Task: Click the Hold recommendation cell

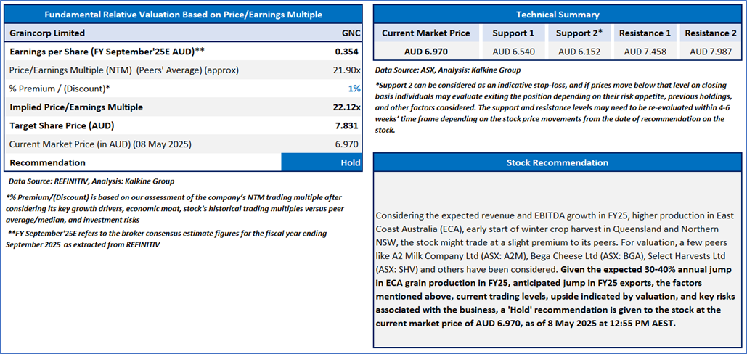Action: (x=321, y=162)
